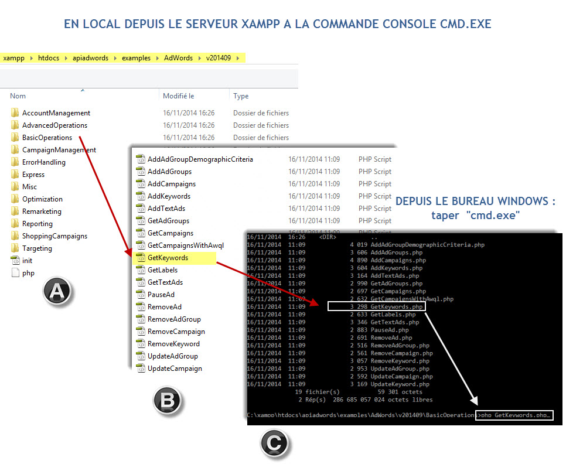The image size is (566, 464).
Task: Open the Misc folder icon
Action: tap(15, 186)
